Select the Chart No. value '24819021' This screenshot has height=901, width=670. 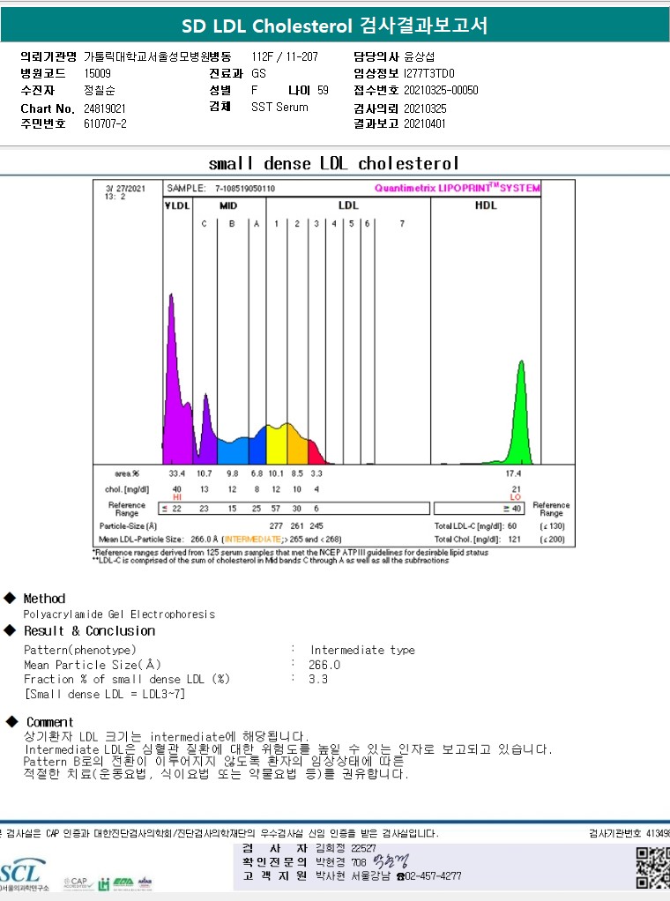[x=105, y=108]
